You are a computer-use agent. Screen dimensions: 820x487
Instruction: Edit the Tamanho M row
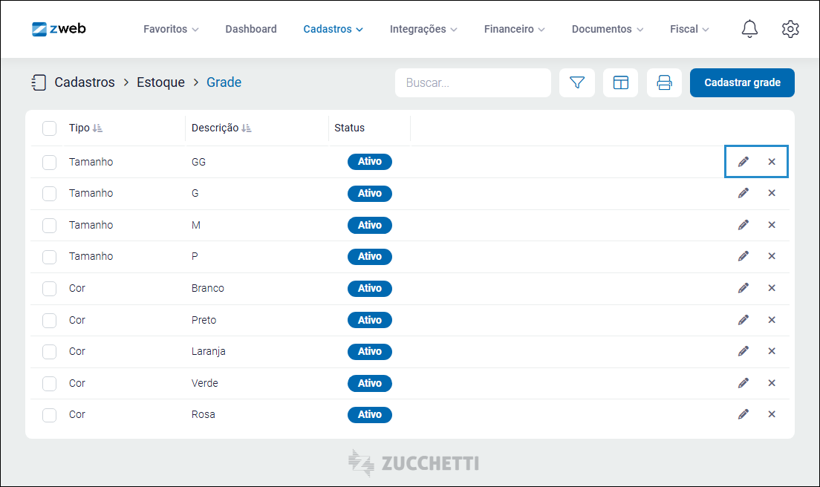743,225
